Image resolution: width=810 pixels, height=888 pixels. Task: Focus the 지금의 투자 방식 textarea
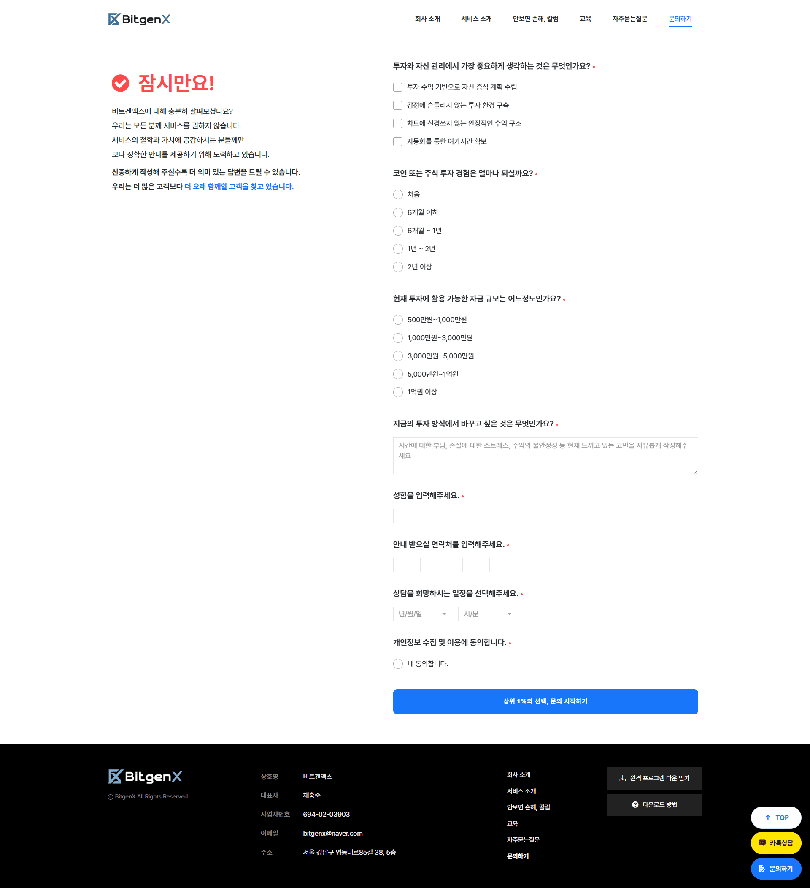pos(545,456)
